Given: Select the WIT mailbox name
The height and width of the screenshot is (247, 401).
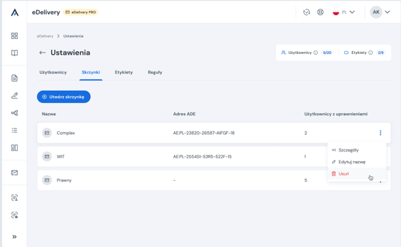Looking at the screenshot, I should [61, 156].
